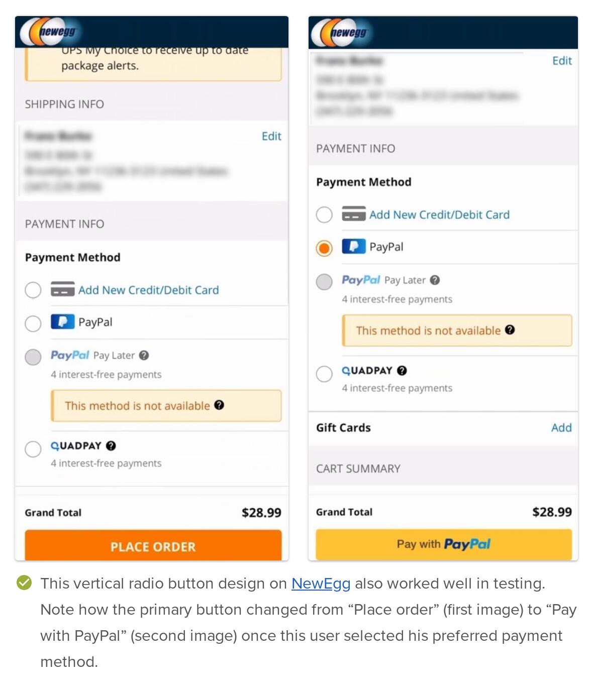Click Edit beside the left shipping address
Viewport: 593px width, 690px height.
[x=271, y=136]
